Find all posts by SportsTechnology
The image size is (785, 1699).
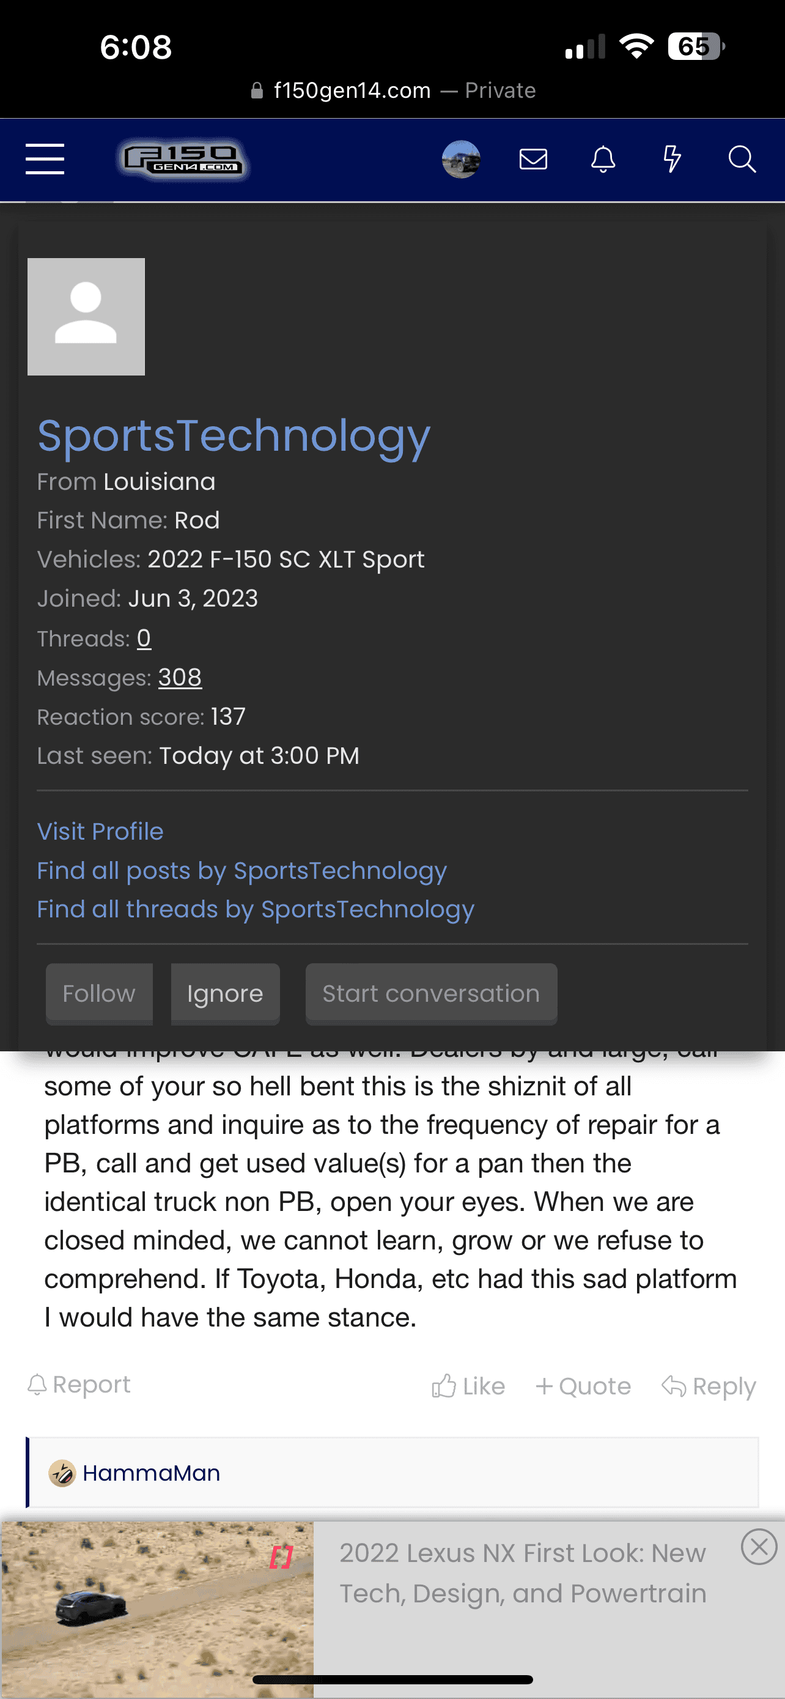241,871
